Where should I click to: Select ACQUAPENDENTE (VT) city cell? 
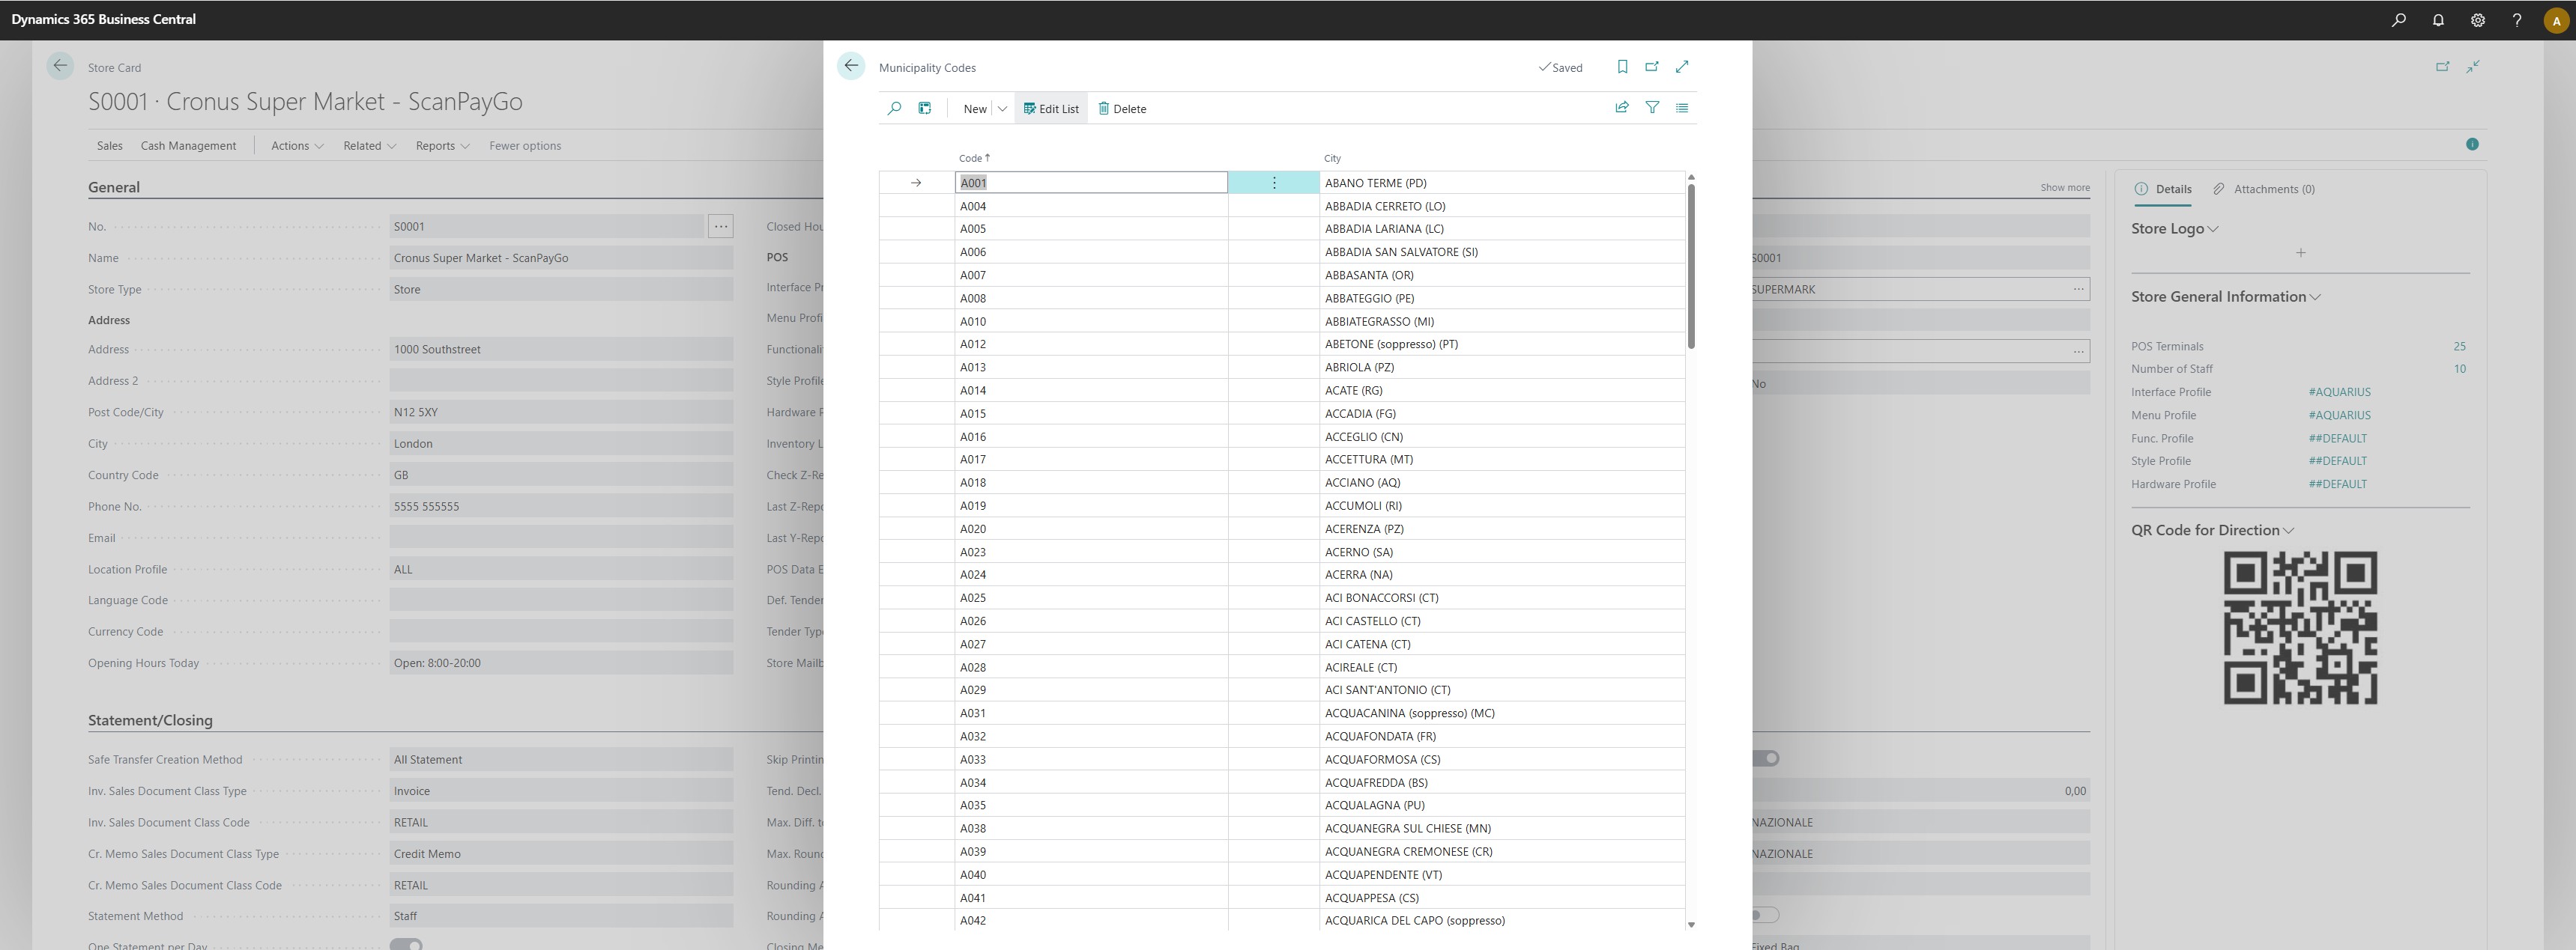click(x=1502, y=875)
